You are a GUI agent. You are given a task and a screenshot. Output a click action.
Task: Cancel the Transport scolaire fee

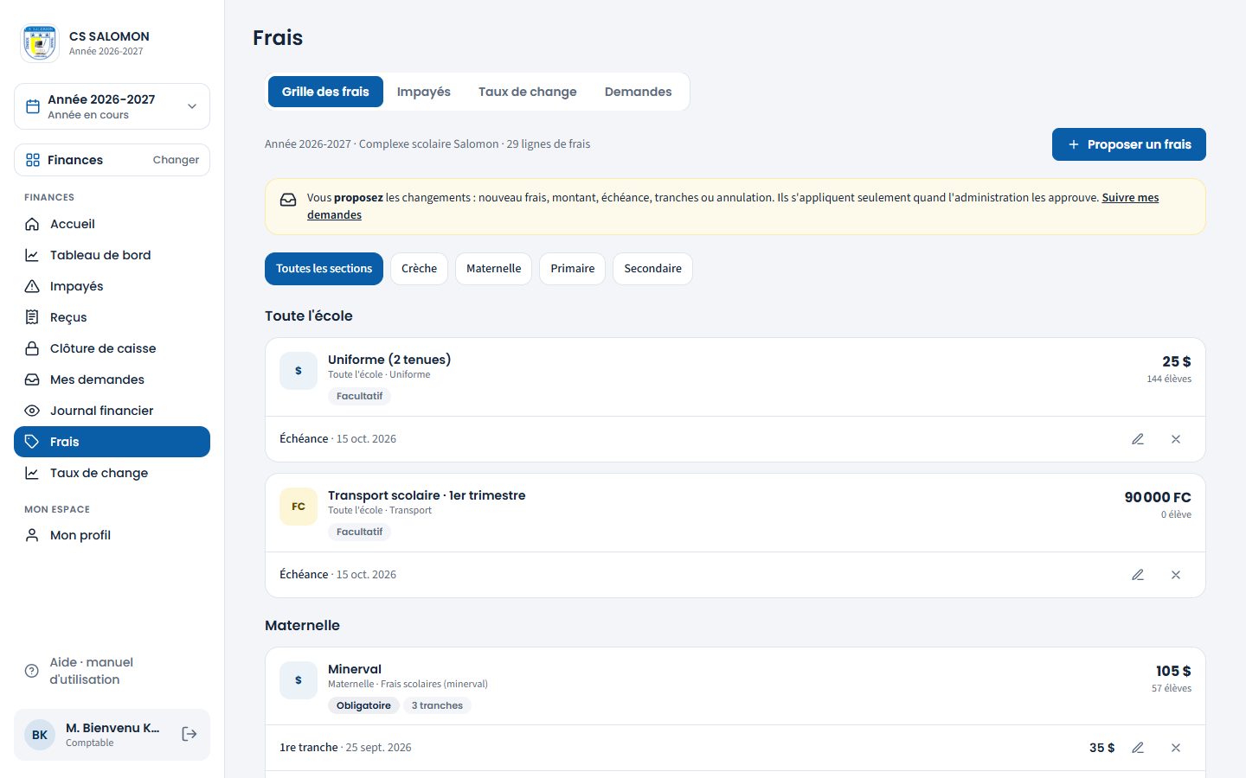click(x=1176, y=575)
